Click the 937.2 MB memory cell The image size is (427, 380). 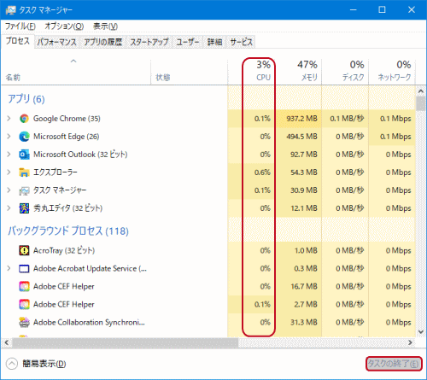[x=298, y=119]
